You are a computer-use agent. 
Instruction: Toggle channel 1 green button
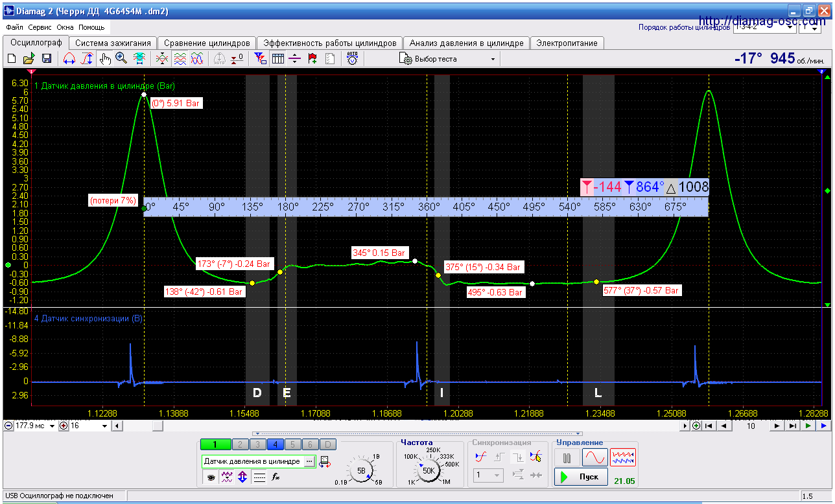215,444
